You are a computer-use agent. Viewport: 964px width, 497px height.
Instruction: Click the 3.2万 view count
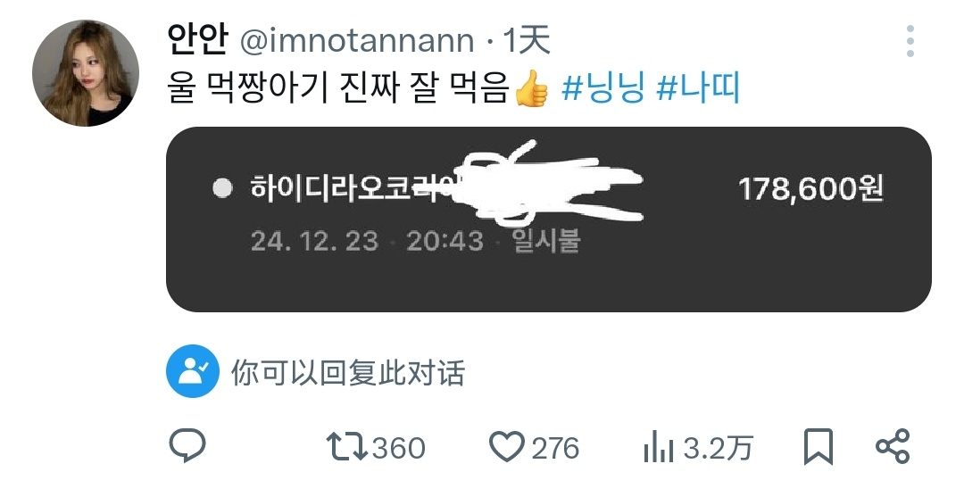pyautogui.click(x=718, y=448)
